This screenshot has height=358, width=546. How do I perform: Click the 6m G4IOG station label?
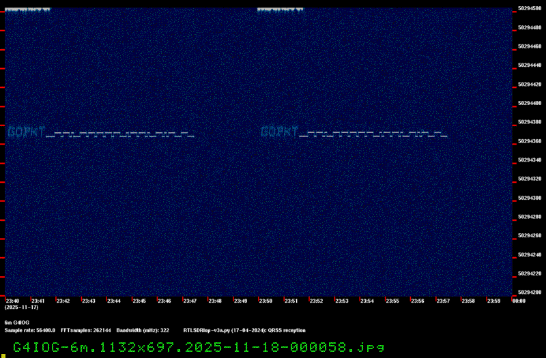click(x=17, y=322)
